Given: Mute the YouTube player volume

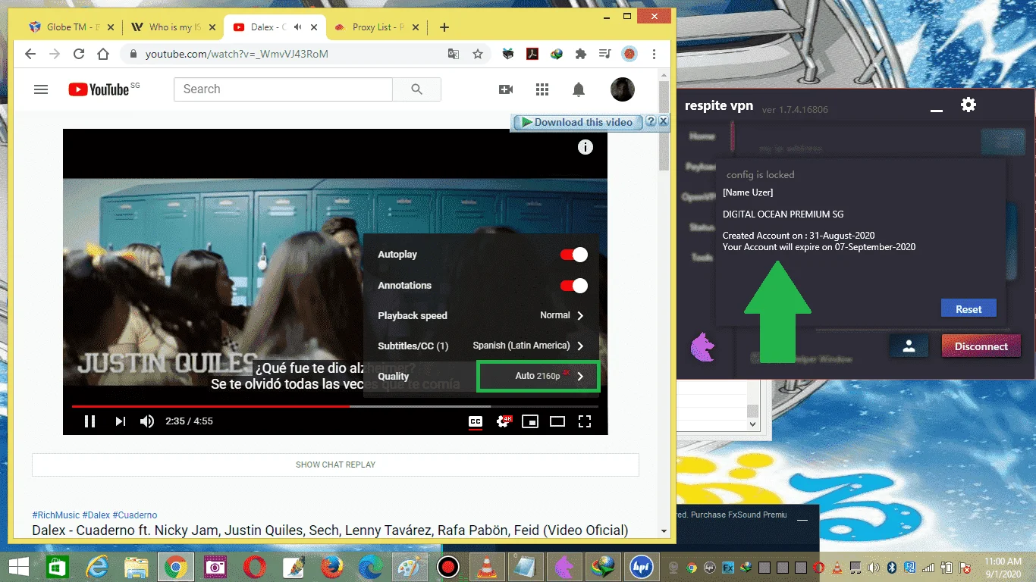Looking at the screenshot, I should (147, 421).
